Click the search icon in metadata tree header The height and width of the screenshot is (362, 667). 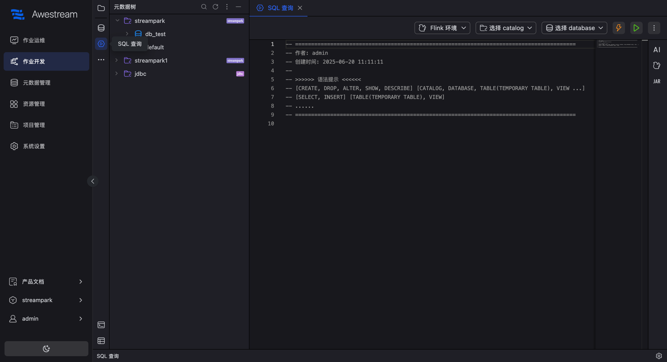(204, 7)
